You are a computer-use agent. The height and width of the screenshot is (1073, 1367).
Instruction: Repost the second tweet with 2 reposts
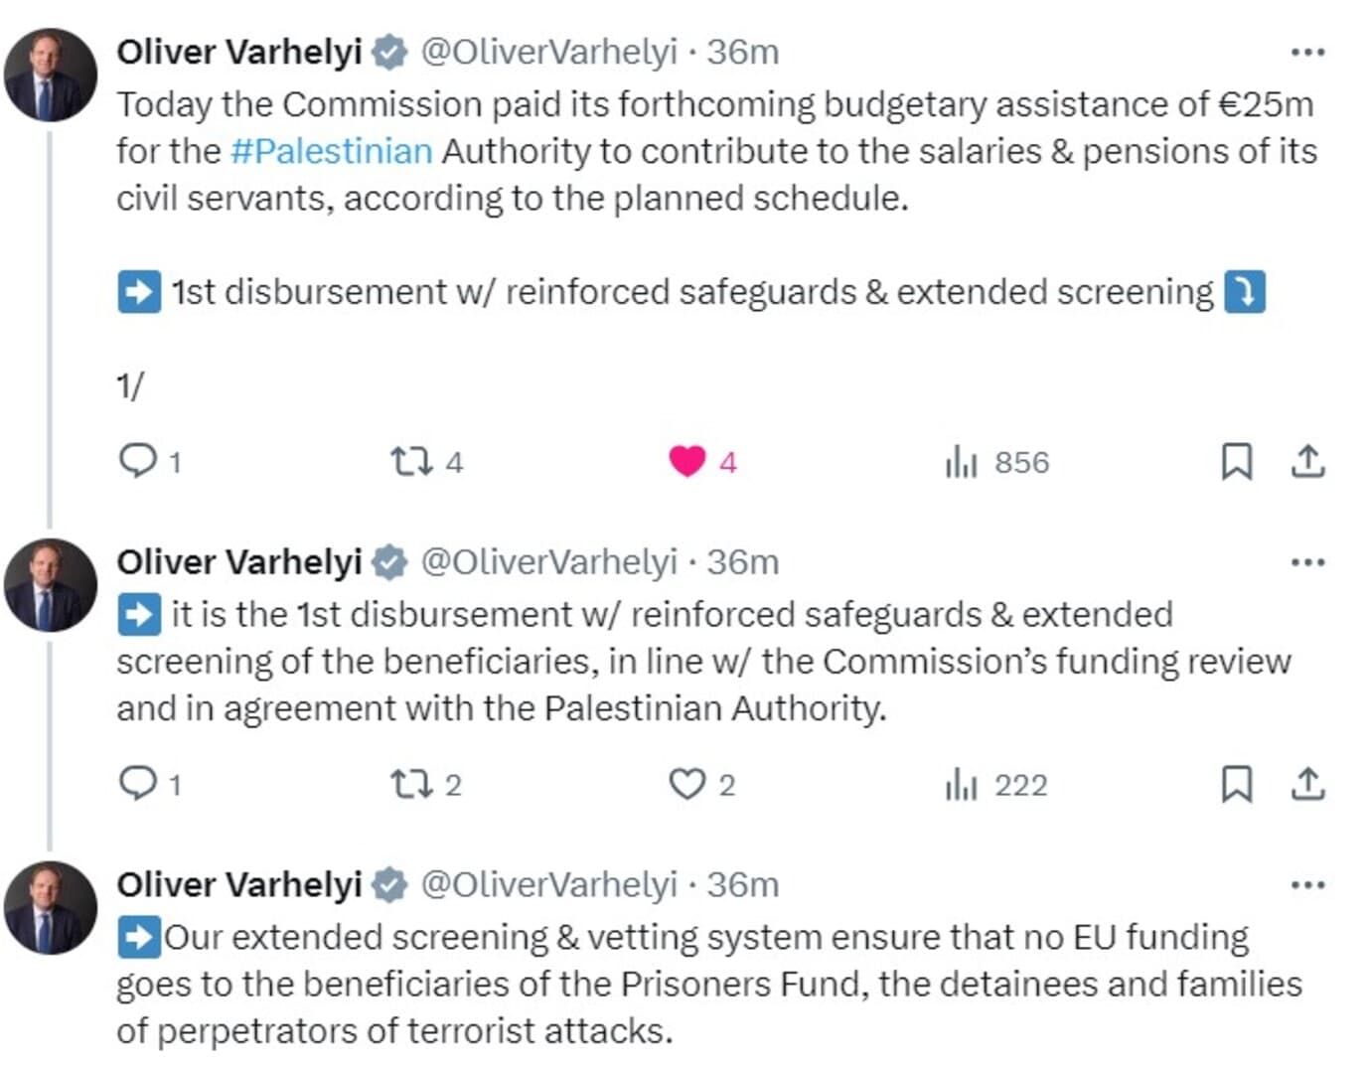[410, 785]
